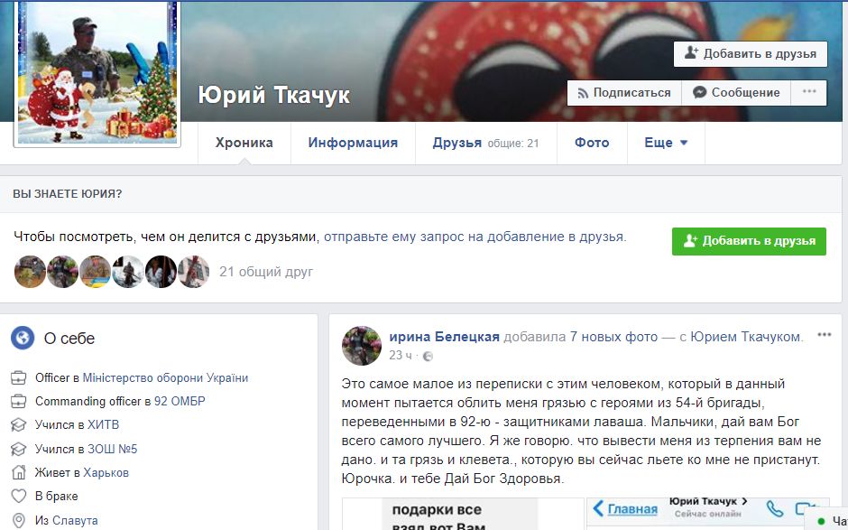
Task: Click the three-dots options button on profile cover
Action: 808,92
